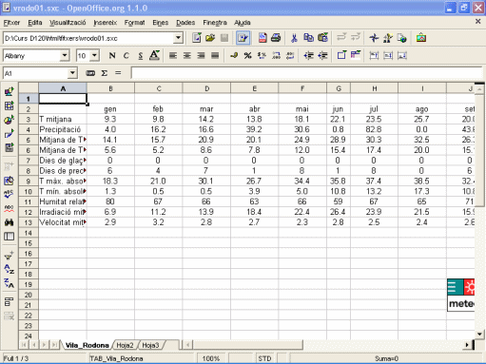Toggle Edit File mode button
The width and height of the screenshot is (486, 364).
tap(243, 38)
